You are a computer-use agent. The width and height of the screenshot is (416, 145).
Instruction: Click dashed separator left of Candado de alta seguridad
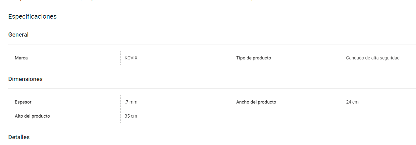pos(342,58)
